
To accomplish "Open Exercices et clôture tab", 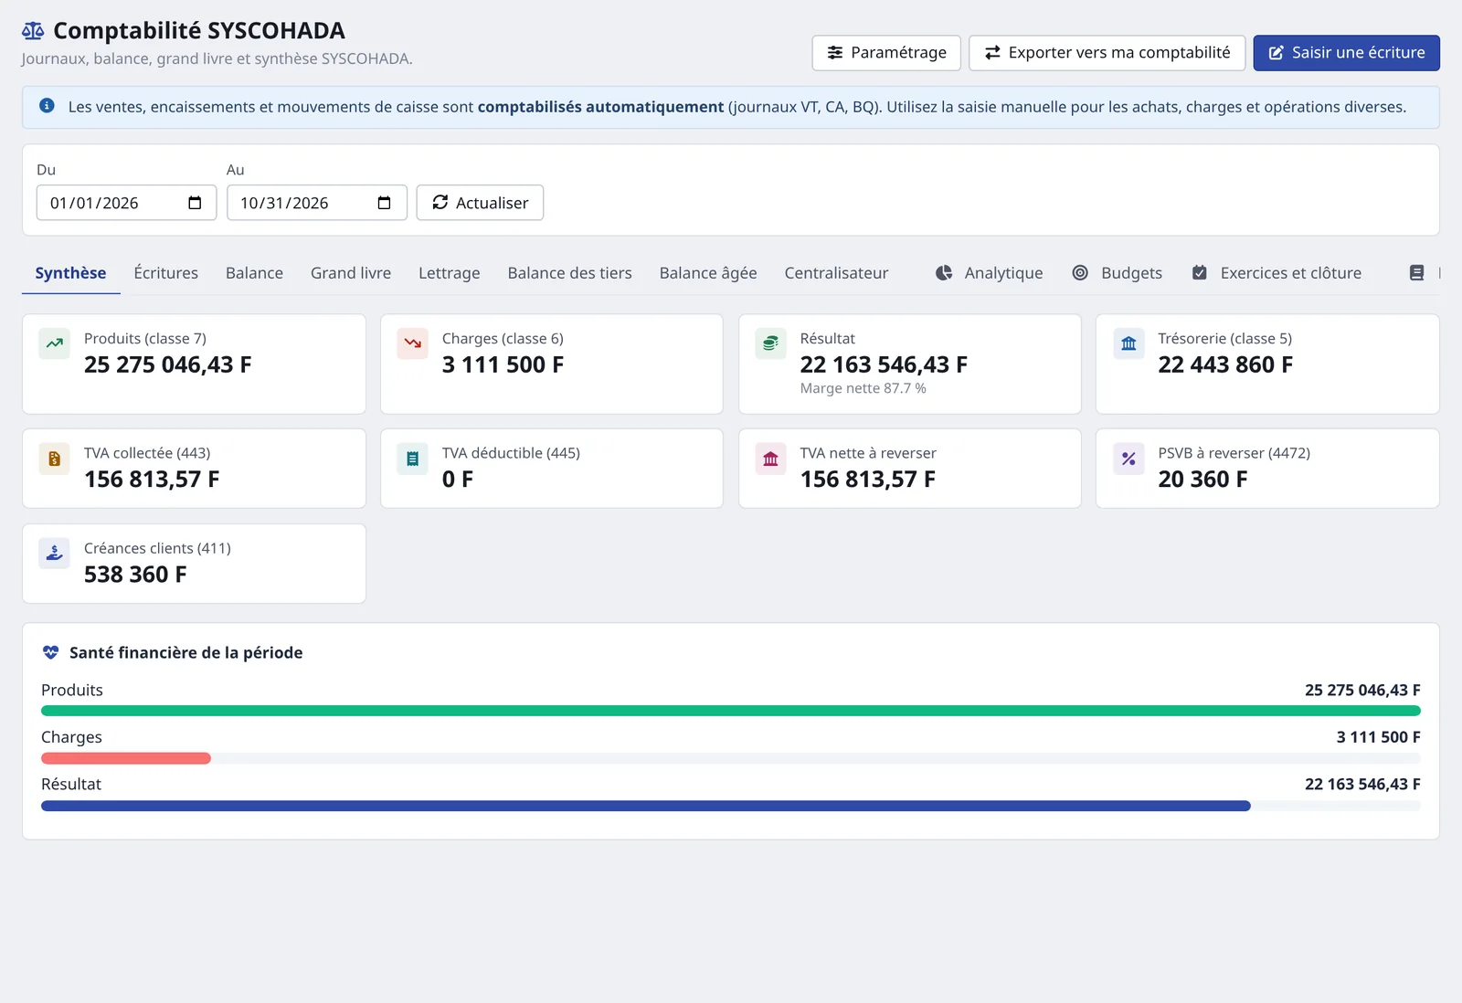I will (1277, 273).
